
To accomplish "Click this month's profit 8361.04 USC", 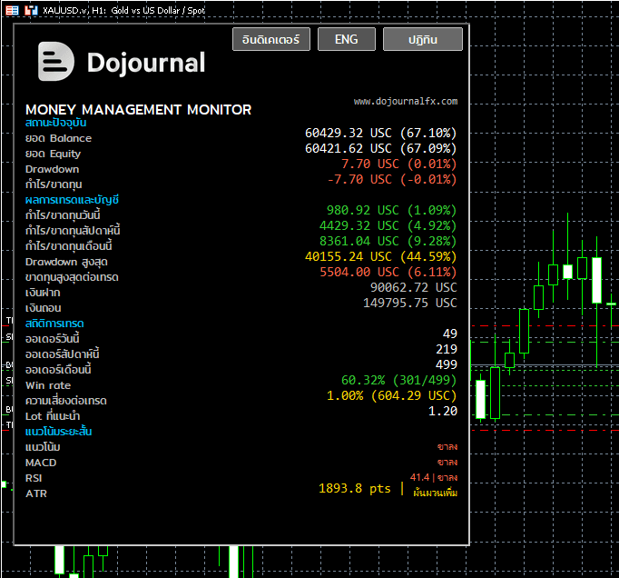I will (388, 241).
